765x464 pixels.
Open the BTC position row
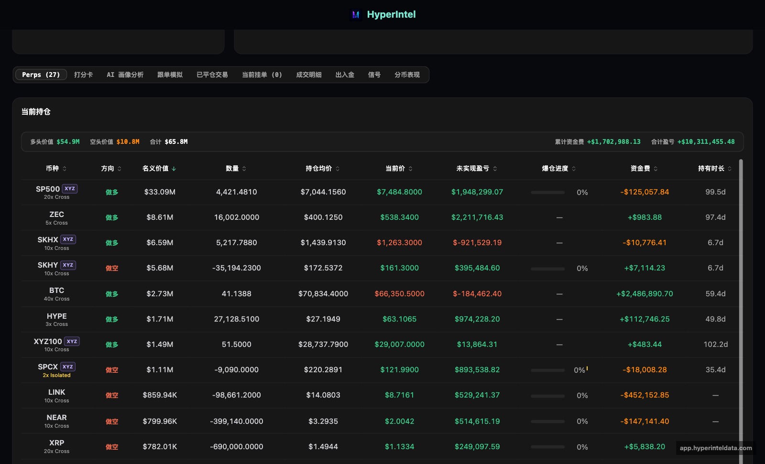(x=380, y=294)
